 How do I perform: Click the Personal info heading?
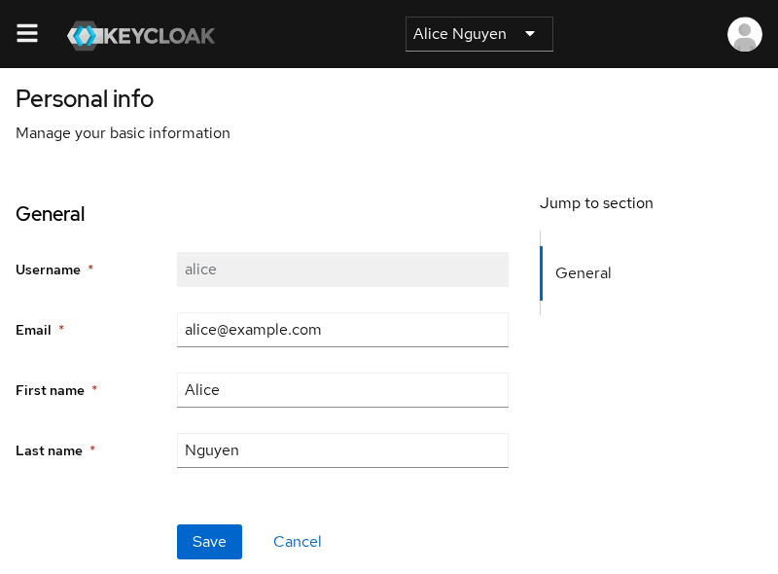tap(85, 99)
